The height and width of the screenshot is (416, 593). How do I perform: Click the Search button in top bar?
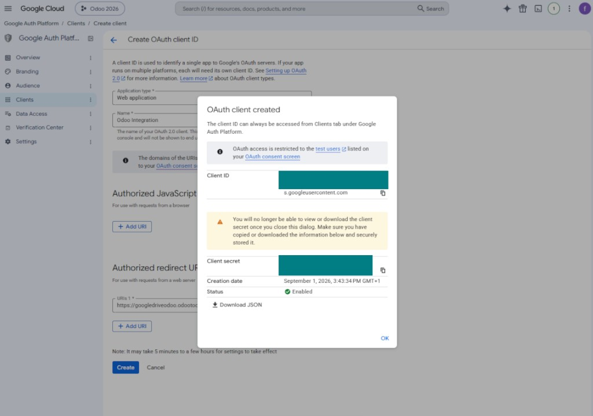click(431, 9)
